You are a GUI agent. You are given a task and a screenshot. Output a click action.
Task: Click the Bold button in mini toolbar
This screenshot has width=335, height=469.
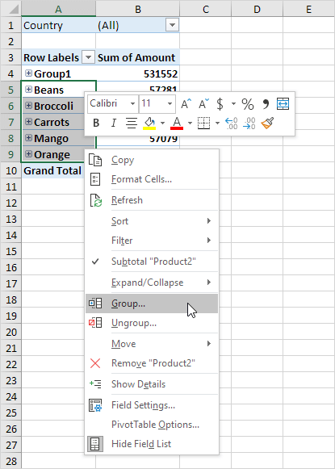point(96,123)
